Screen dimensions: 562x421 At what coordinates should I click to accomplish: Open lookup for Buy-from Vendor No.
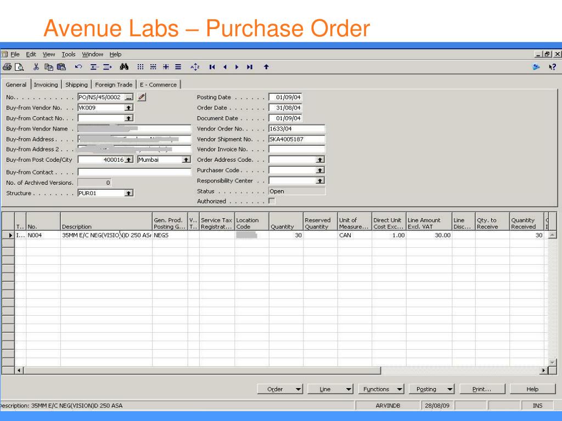click(129, 108)
